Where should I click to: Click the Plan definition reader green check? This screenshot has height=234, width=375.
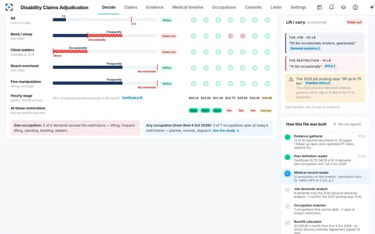pos(287,157)
